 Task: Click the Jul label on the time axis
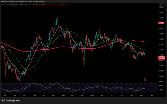(x=111, y=96)
